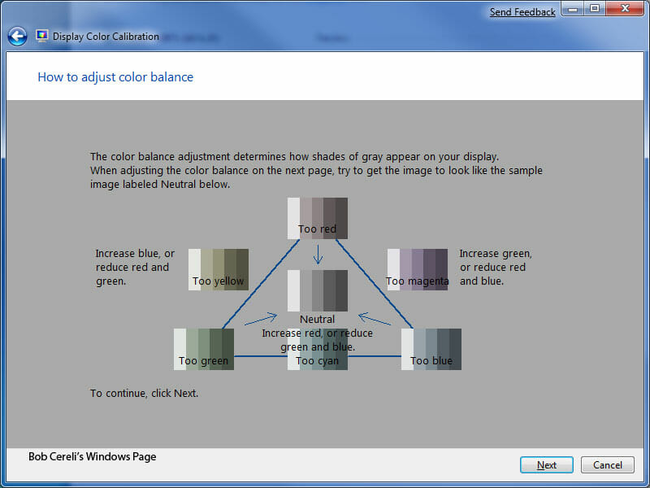Maximize the Display Color Calibration window
Viewport: 650px width, 488px height.
tap(595, 8)
